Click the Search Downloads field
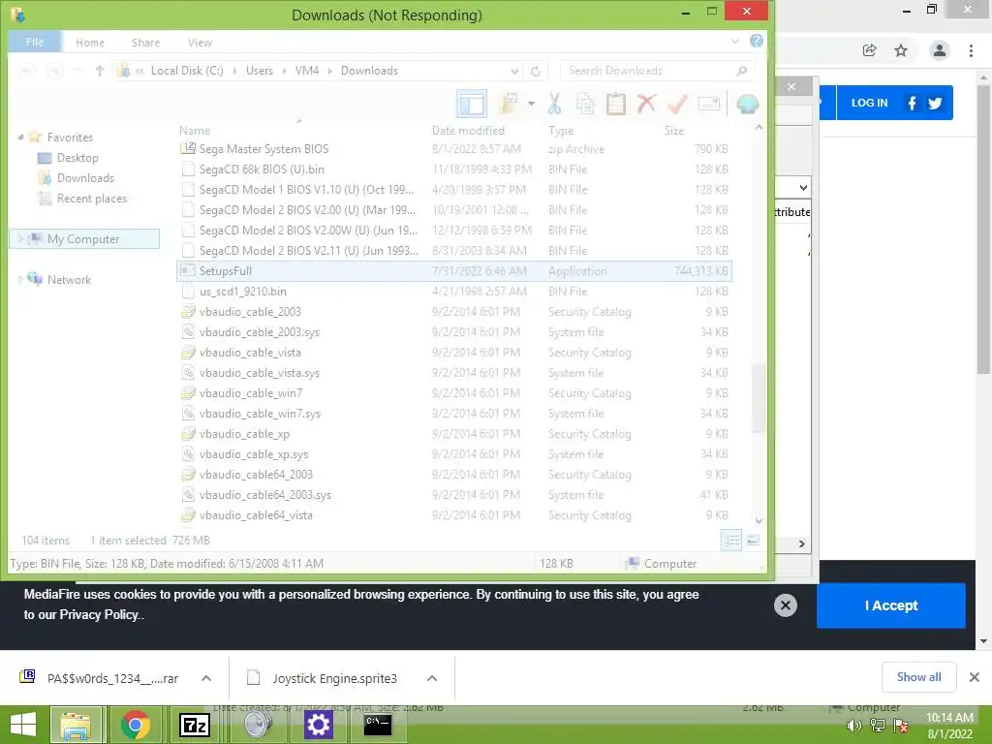 (x=658, y=71)
